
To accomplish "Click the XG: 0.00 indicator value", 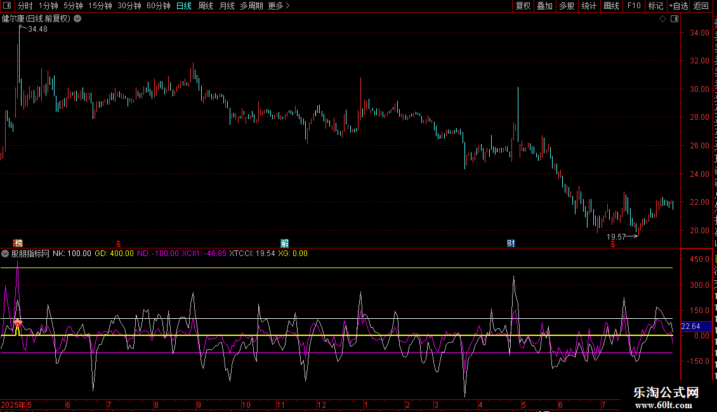I will point(293,254).
